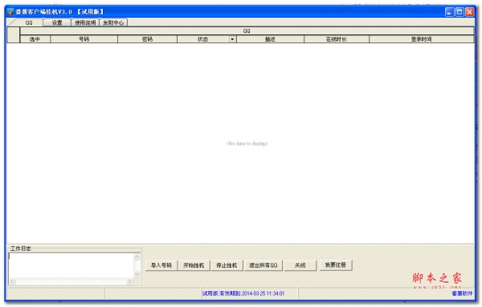
Task: Stop idling with 停止挂机 button
Action: pos(227,265)
